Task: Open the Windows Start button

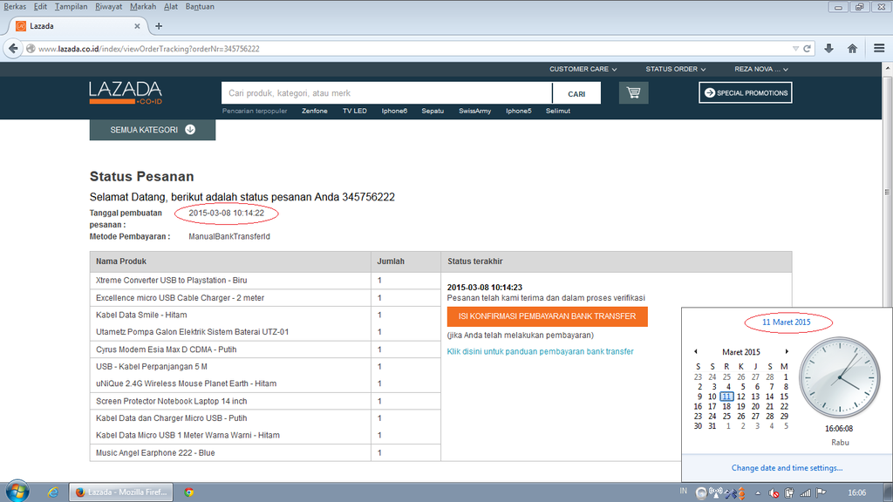Action: point(17,492)
